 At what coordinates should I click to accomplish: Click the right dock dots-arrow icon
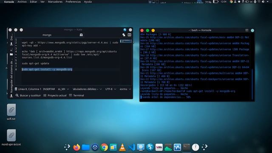point(204,147)
